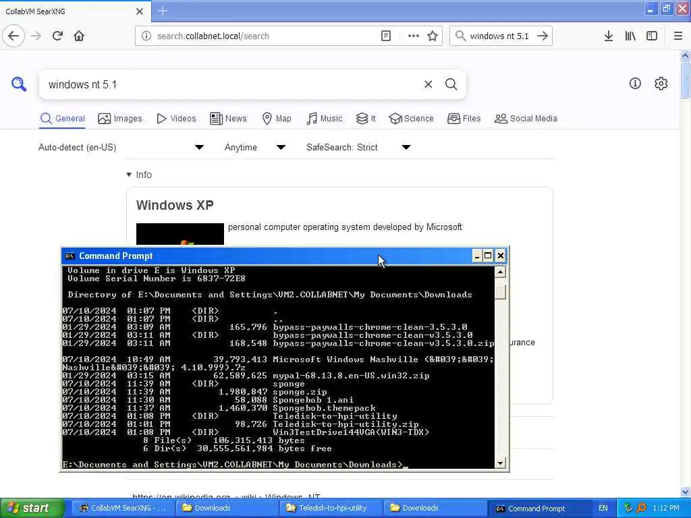Screen dimensions: 691x518
Task: Go back to the previous page
Action: coord(13,36)
